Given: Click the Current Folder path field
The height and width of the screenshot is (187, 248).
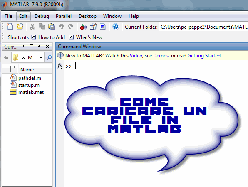Looking at the screenshot, I should [203, 27].
